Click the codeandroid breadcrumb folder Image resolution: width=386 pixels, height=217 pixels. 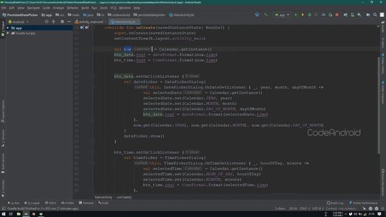click(x=119, y=15)
